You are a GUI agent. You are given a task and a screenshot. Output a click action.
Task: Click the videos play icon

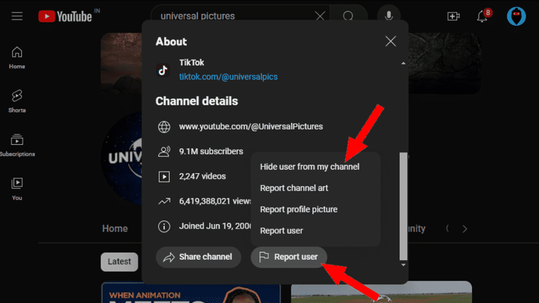[164, 176]
